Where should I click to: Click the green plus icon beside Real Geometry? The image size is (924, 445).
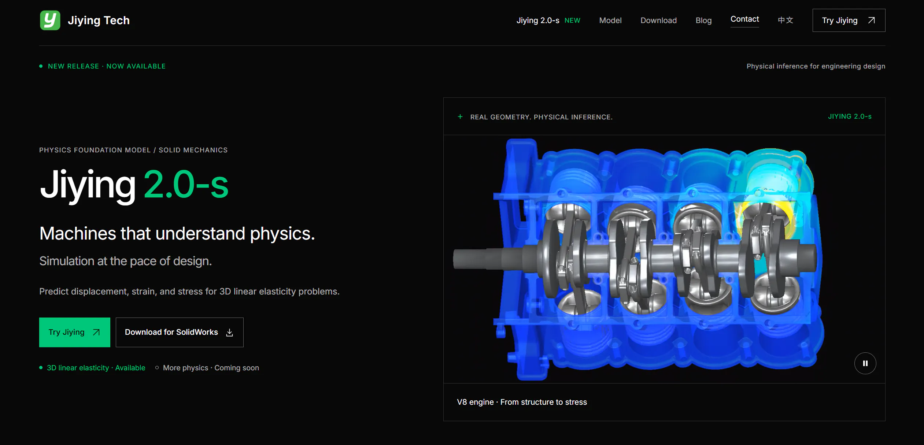460,117
